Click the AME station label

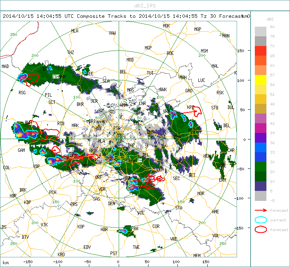(x=215, y=212)
